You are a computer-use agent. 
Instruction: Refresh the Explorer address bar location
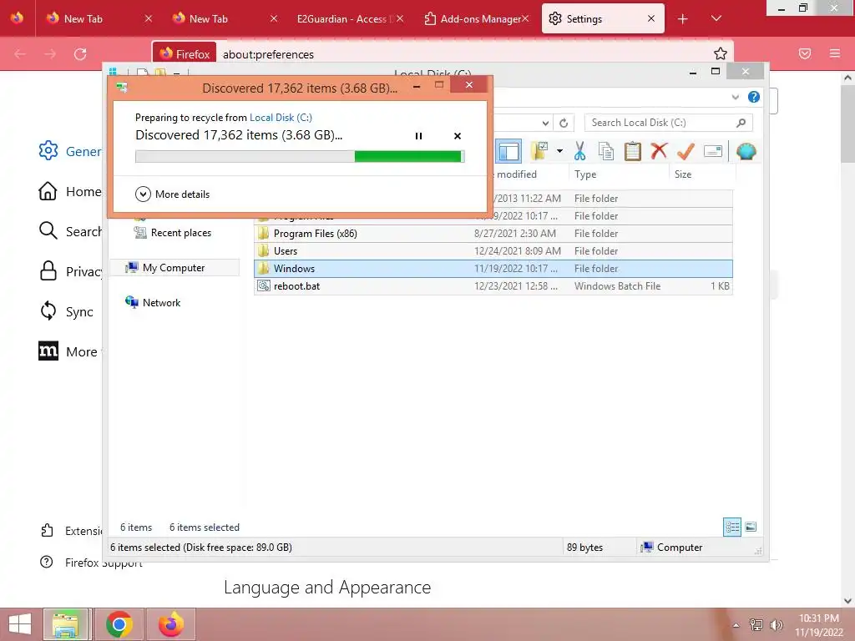click(564, 124)
